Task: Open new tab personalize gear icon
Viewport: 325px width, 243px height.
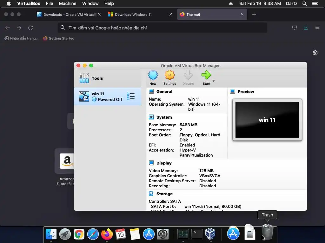Action: pos(315,53)
